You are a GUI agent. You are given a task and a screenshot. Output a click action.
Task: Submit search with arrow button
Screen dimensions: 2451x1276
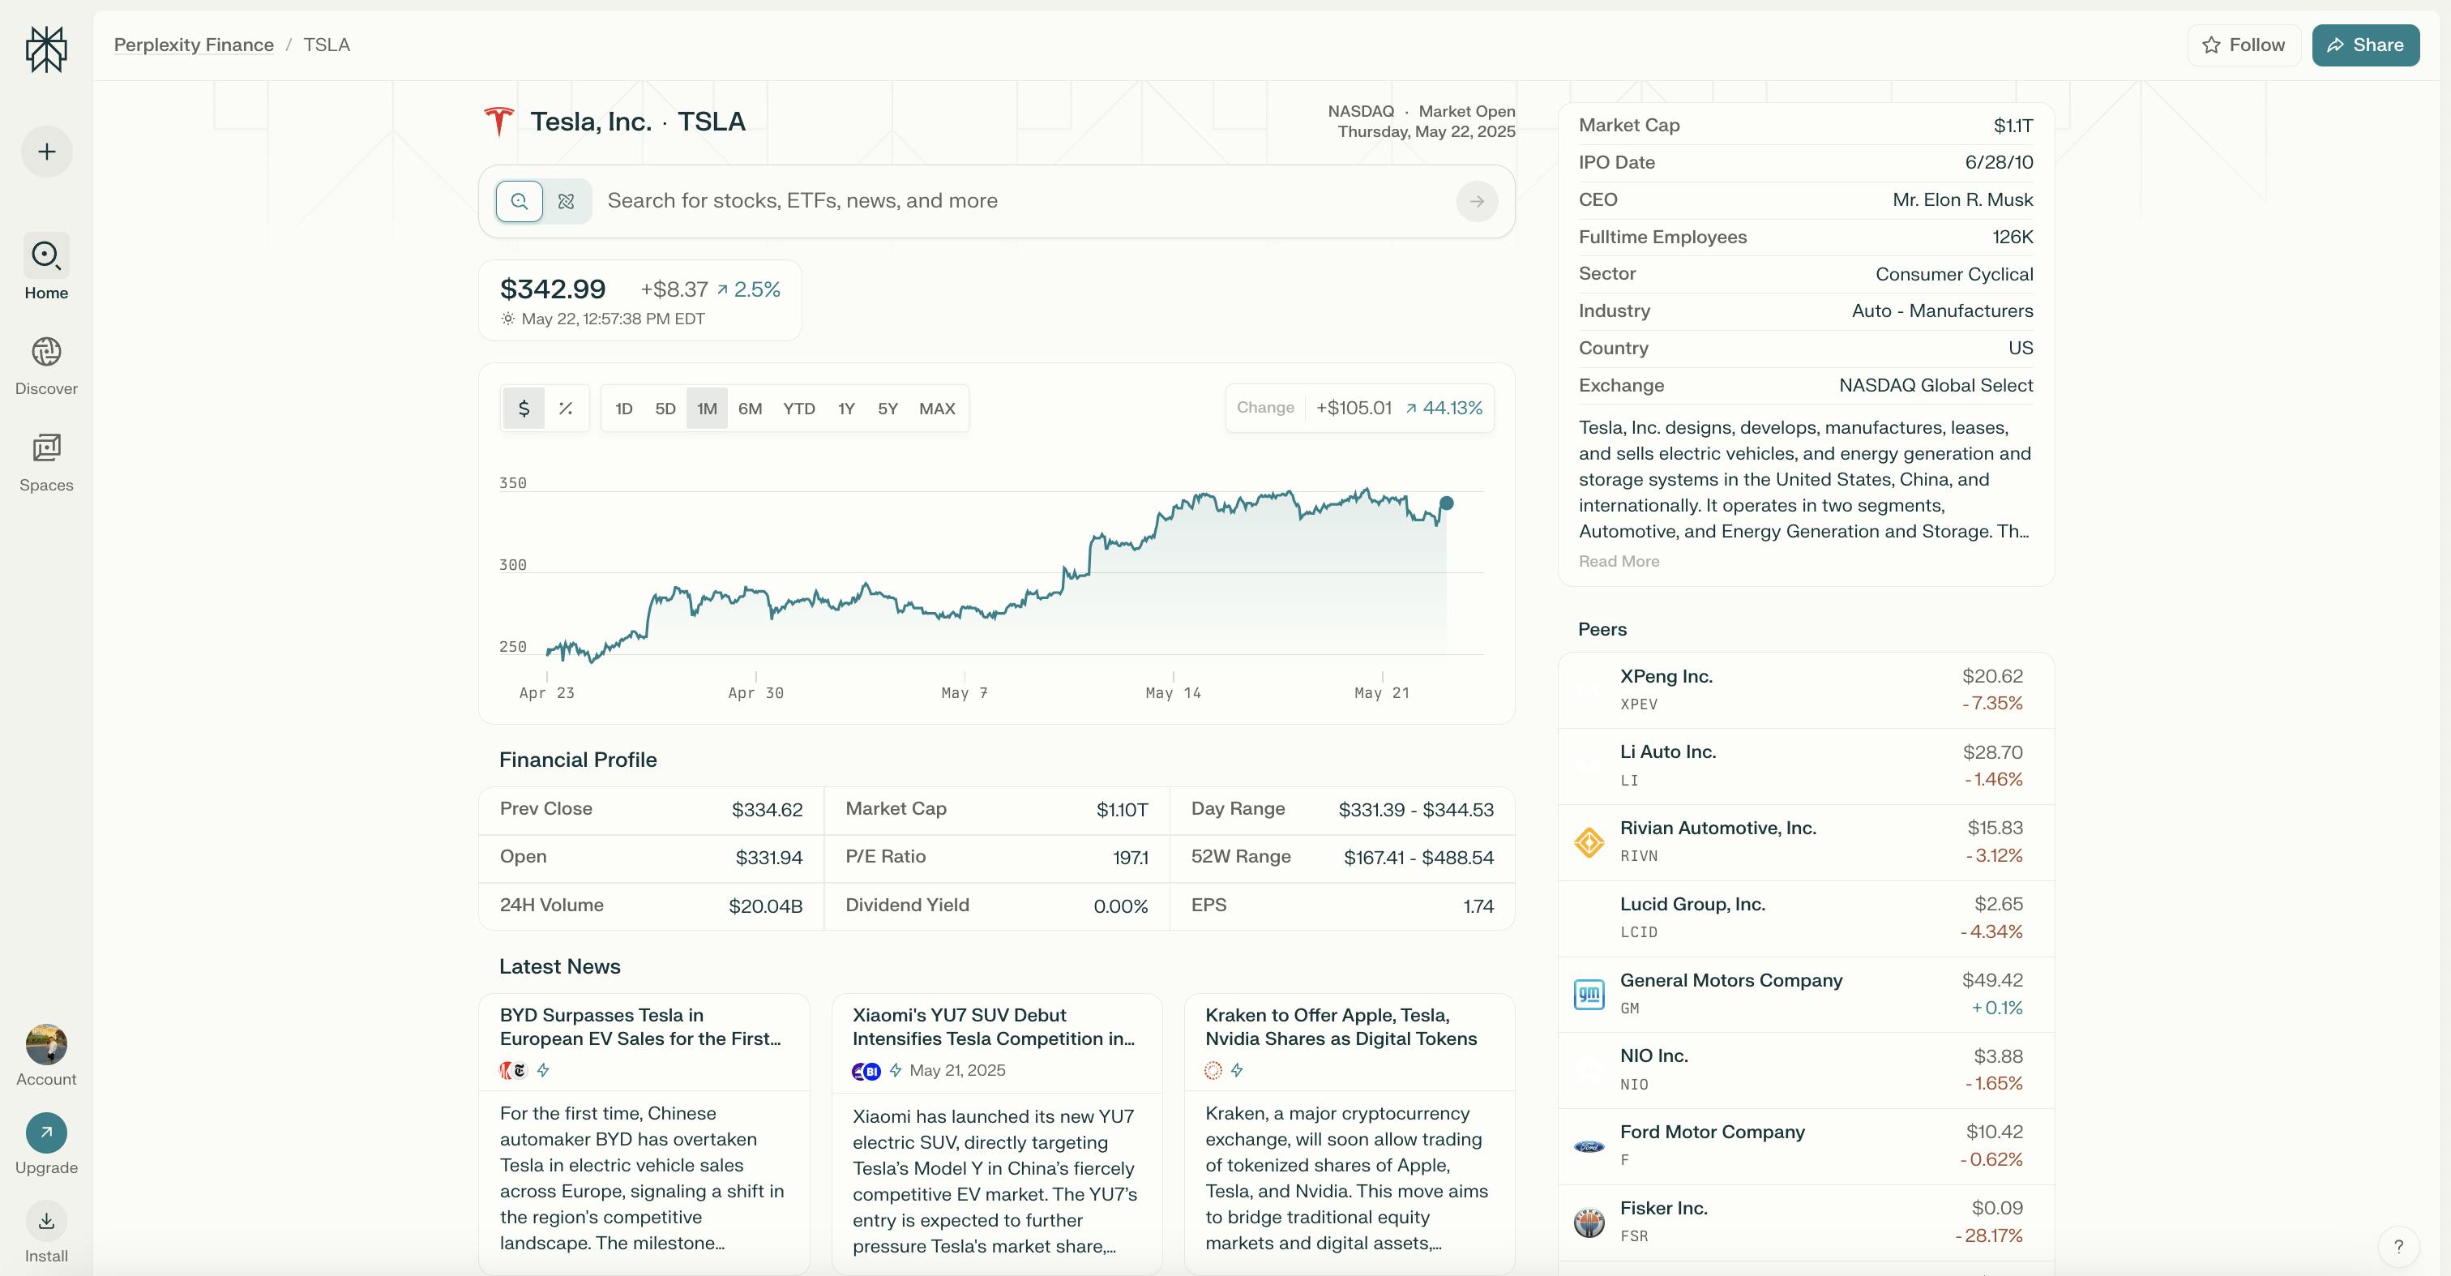coord(1477,202)
